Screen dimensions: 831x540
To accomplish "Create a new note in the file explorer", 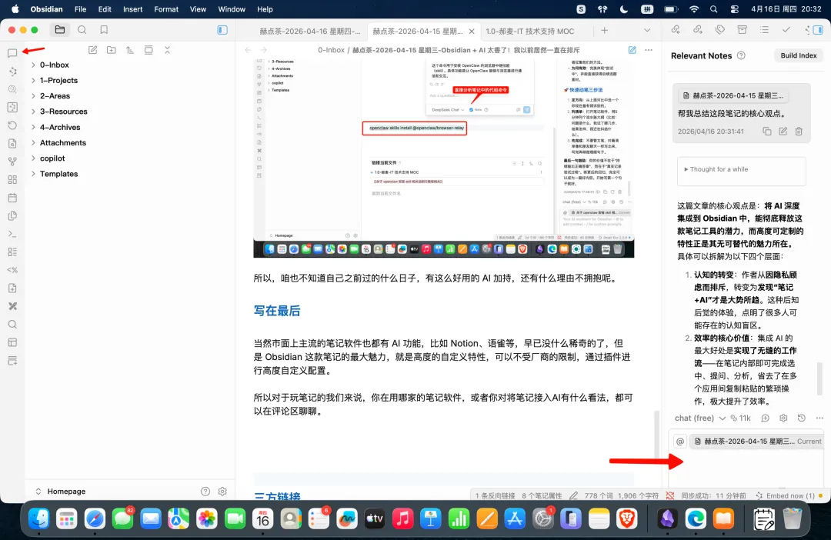I will pyautogui.click(x=93, y=50).
